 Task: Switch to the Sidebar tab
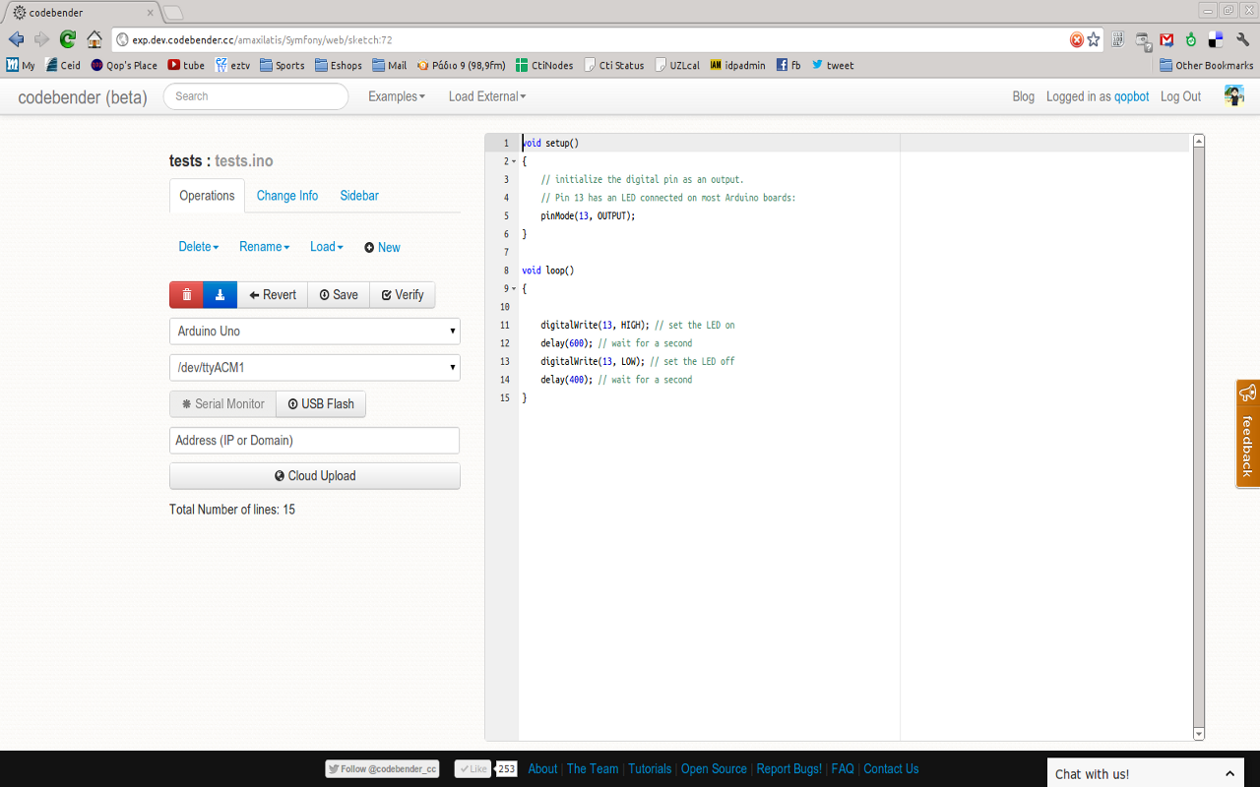[359, 196]
